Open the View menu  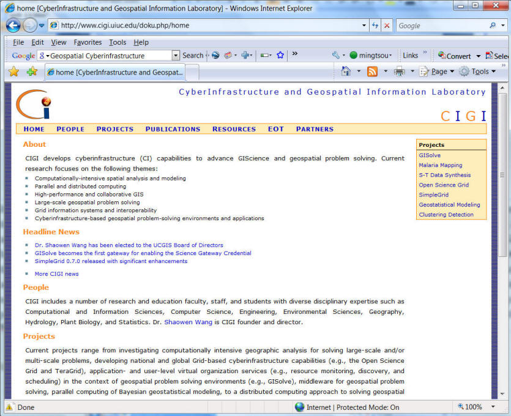click(x=59, y=42)
